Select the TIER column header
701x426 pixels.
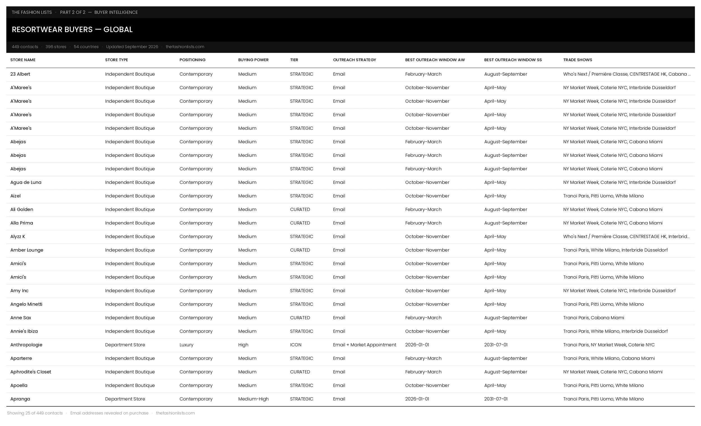pos(294,60)
